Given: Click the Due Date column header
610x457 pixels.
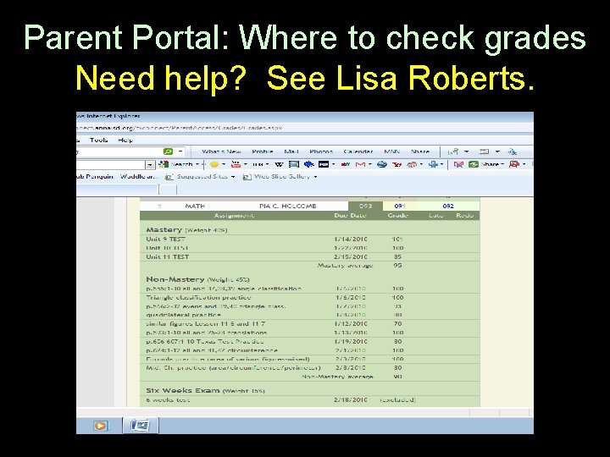Looking at the screenshot, I should 350,215.
